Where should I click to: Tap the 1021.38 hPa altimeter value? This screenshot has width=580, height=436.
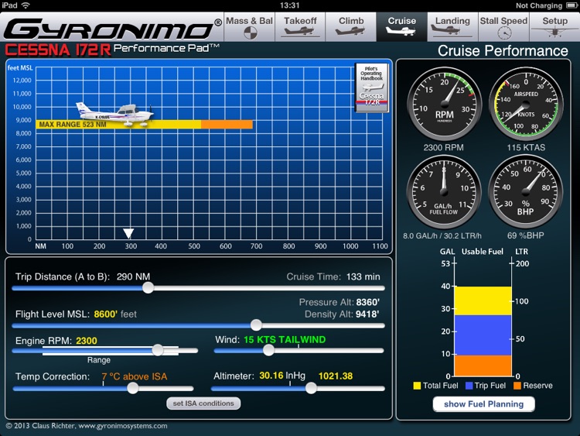point(336,376)
